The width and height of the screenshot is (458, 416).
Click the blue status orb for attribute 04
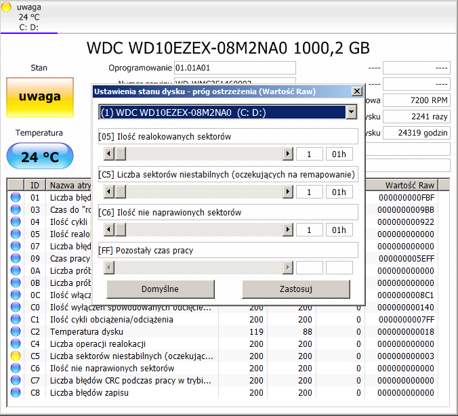[x=16, y=222]
